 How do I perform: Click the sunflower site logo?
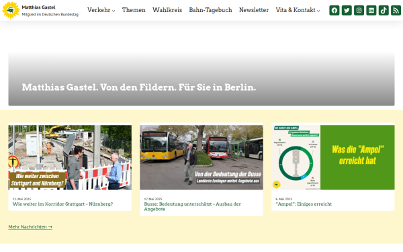click(11, 10)
